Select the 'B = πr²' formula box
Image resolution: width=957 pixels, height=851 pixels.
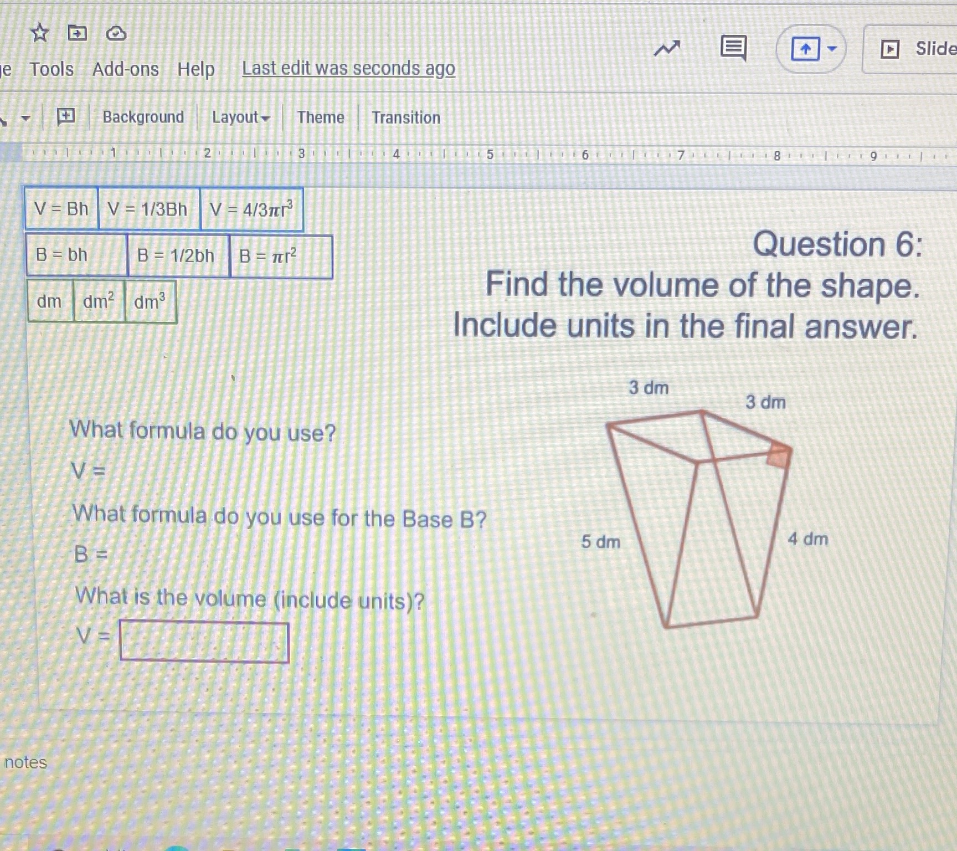tap(281, 257)
